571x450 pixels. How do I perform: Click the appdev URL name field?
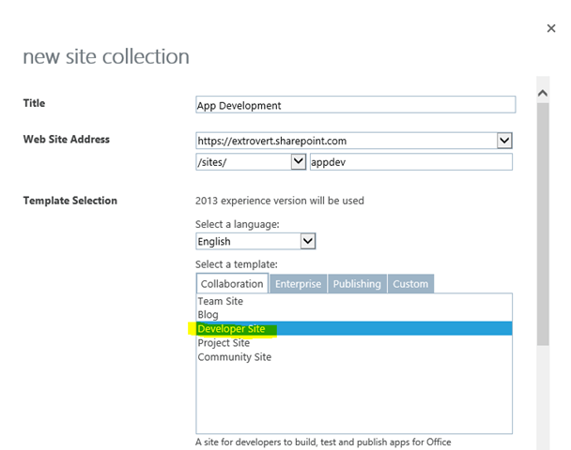(x=410, y=161)
